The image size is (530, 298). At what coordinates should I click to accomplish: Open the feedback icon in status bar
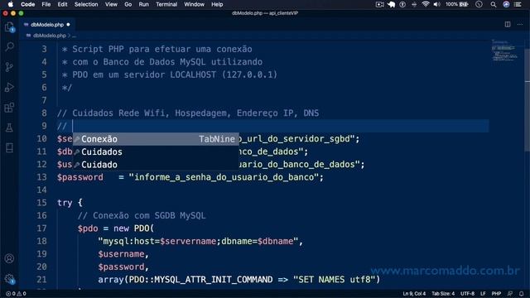[x=510, y=294]
